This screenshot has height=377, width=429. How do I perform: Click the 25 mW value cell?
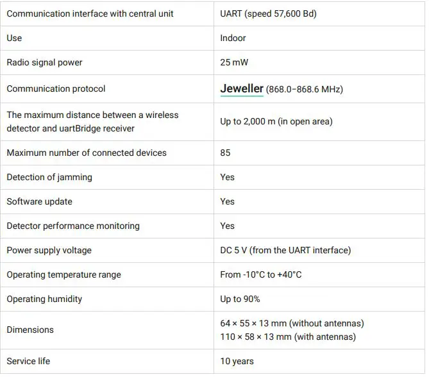tap(234, 62)
